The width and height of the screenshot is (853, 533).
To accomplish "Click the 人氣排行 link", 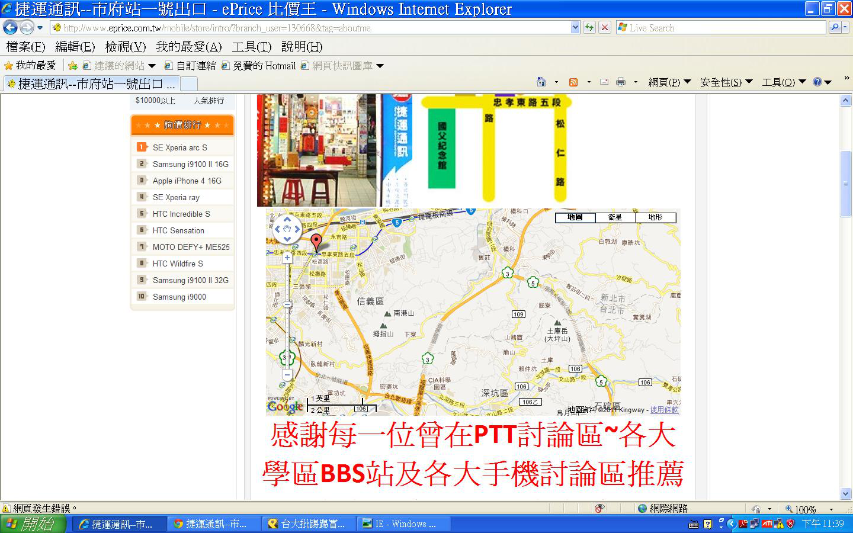I will (x=209, y=101).
